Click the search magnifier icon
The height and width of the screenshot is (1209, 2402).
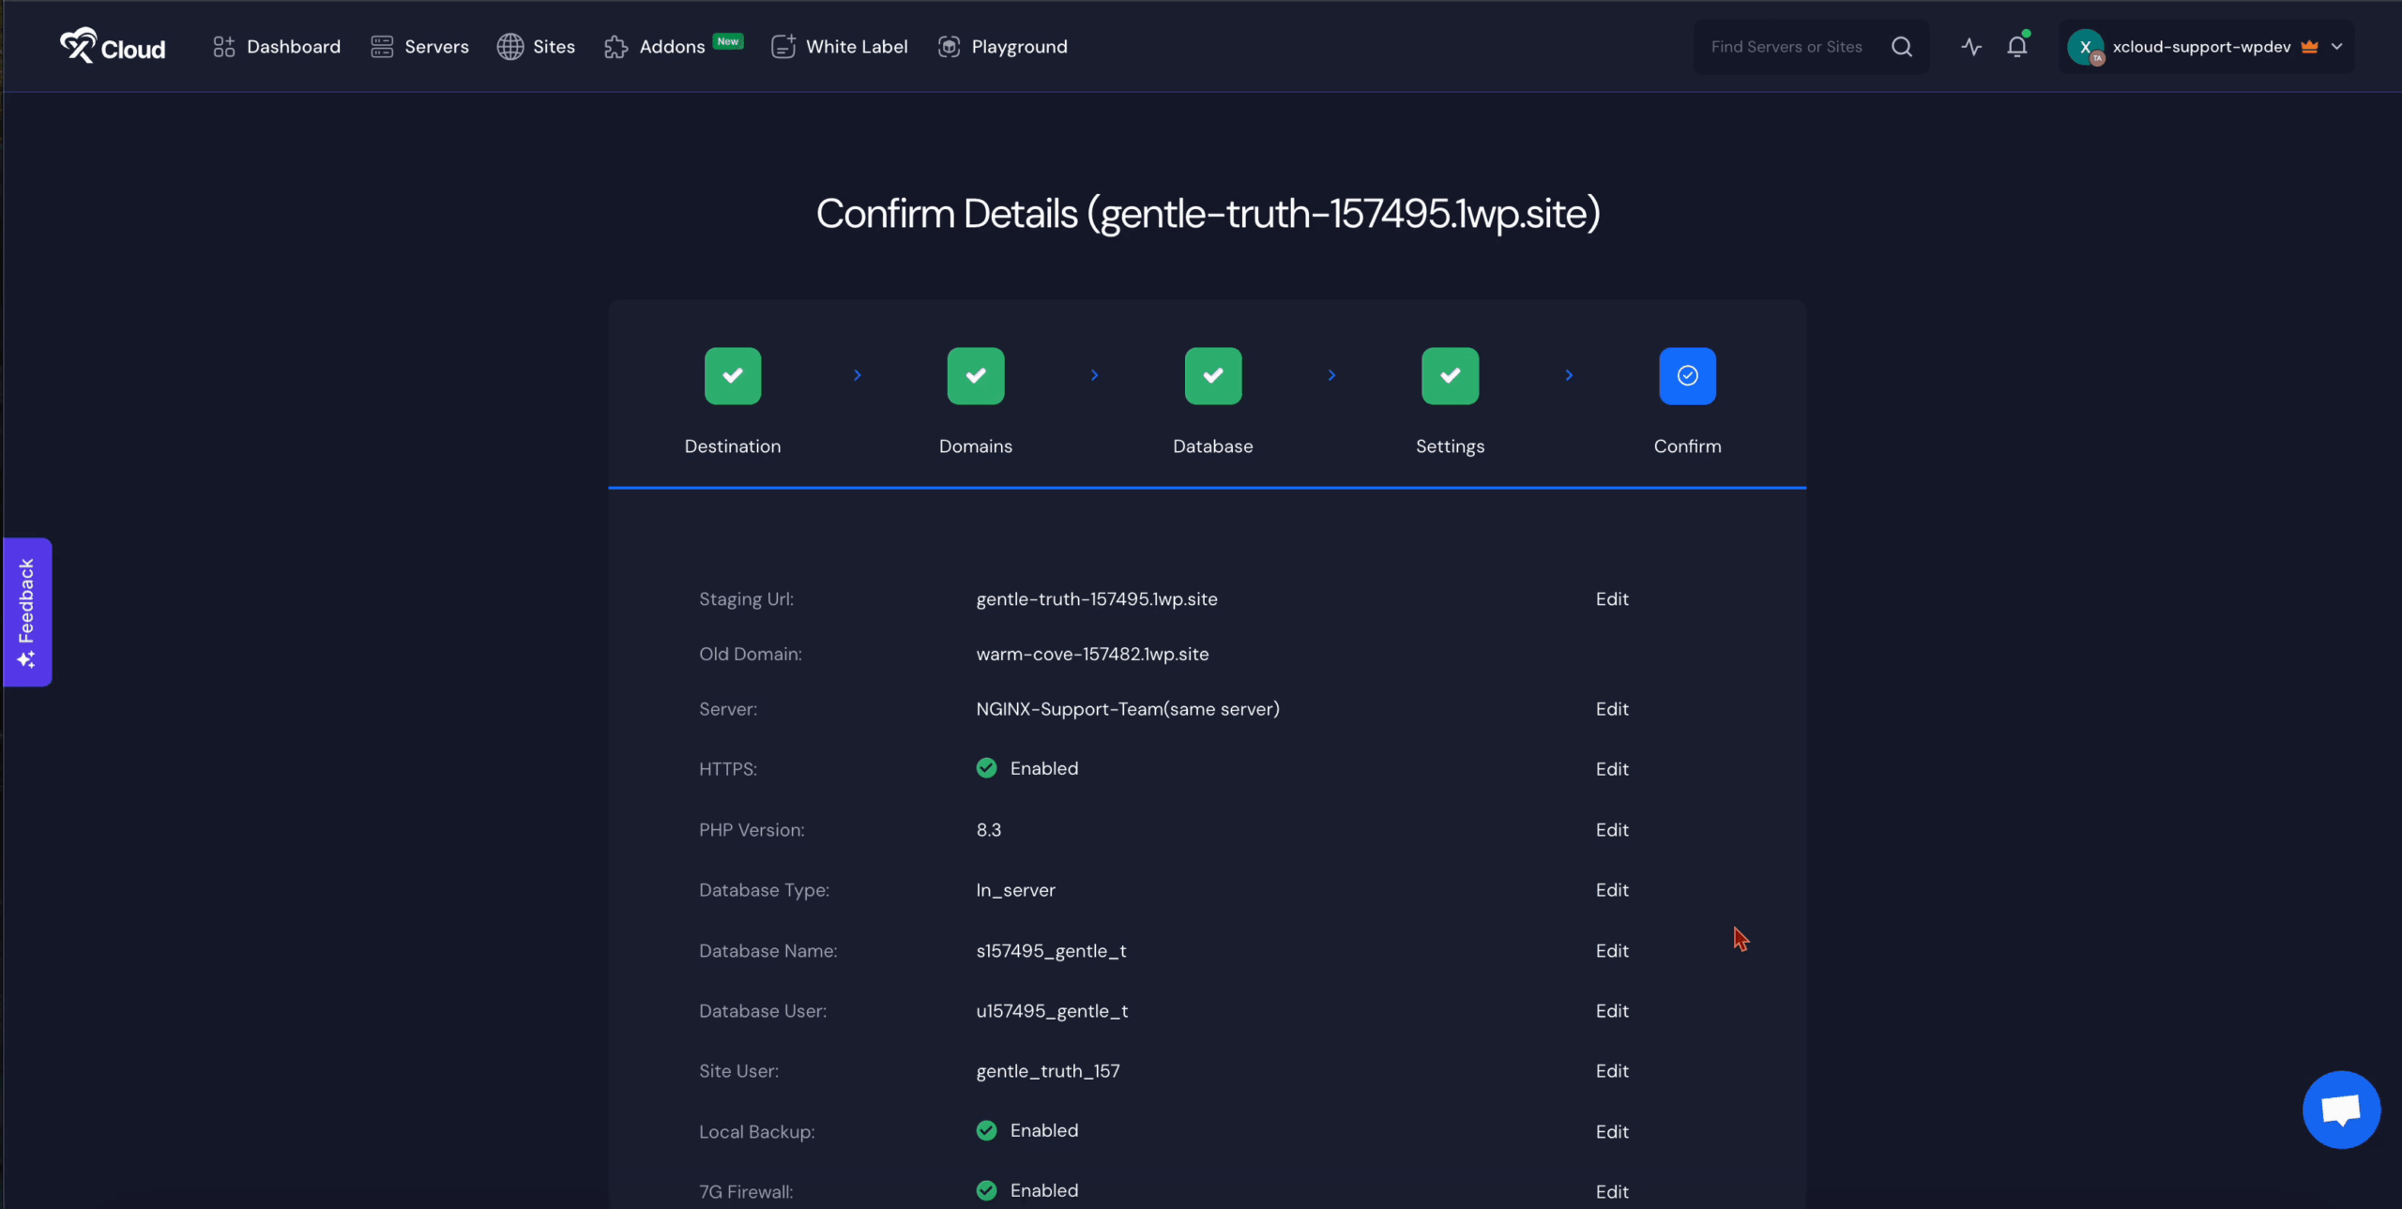point(1901,46)
